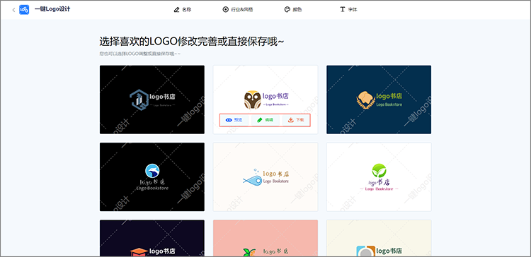This screenshot has width=531, height=257.
Task: Select the cream card with blue-orange square logo
Action: pos(379,238)
